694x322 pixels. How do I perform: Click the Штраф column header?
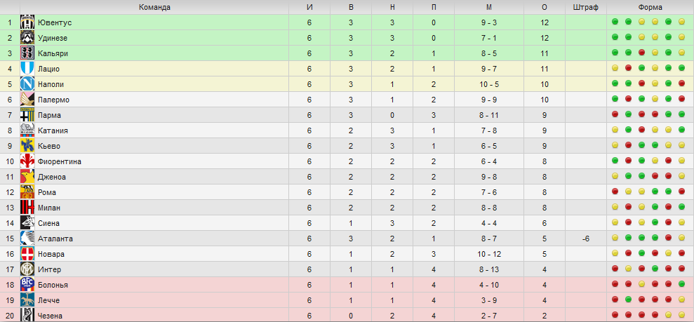585,7
